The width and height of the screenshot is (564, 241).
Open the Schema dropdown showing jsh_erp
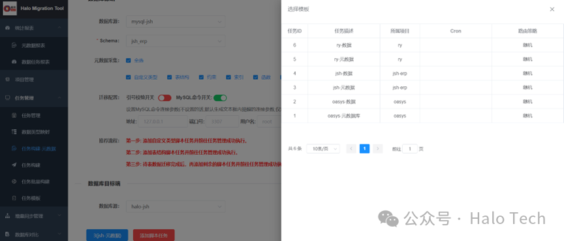click(176, 41)
